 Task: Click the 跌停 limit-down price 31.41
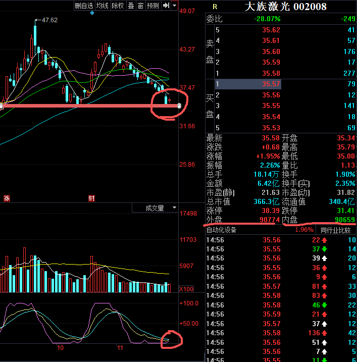pos(346,211)
